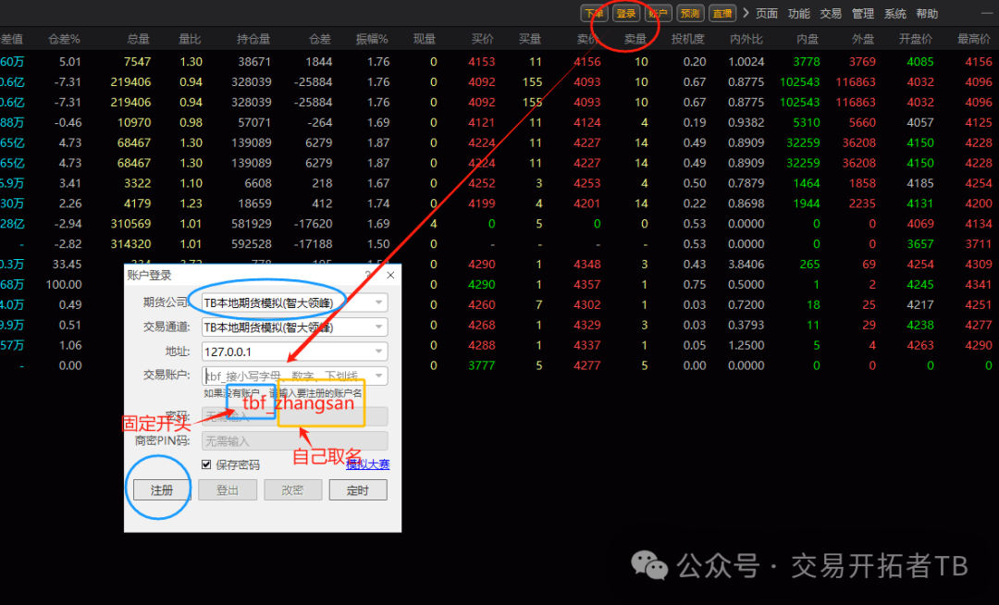
Task: Open the 交易 menu
Action: coord(830,13)
